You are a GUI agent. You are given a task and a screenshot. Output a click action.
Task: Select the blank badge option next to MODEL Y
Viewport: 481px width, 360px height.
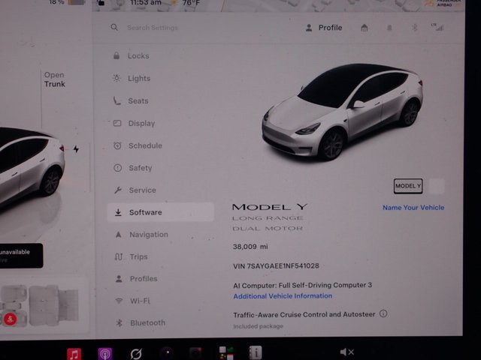(437, 186)
